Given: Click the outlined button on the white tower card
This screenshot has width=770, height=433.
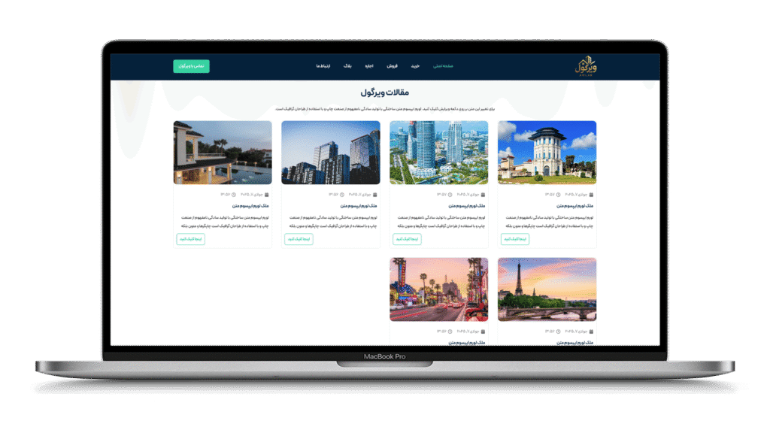Looking at the screenshot, I should 515,239.
